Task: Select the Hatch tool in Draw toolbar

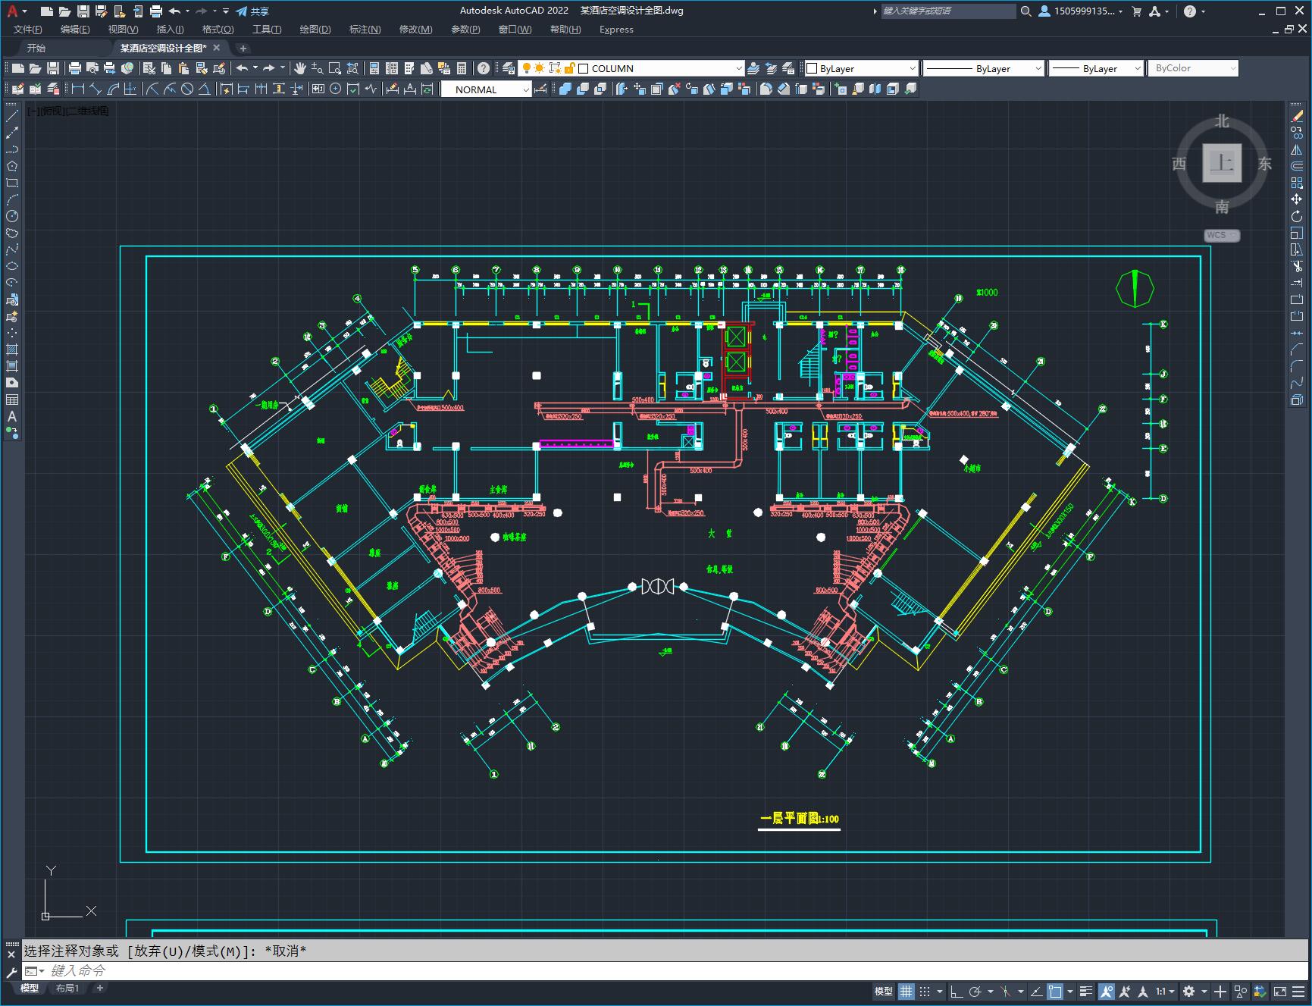Action: (12, 349)
